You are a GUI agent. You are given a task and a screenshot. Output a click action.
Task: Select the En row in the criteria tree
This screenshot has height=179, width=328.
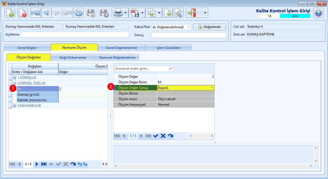(x=38, y=89)
